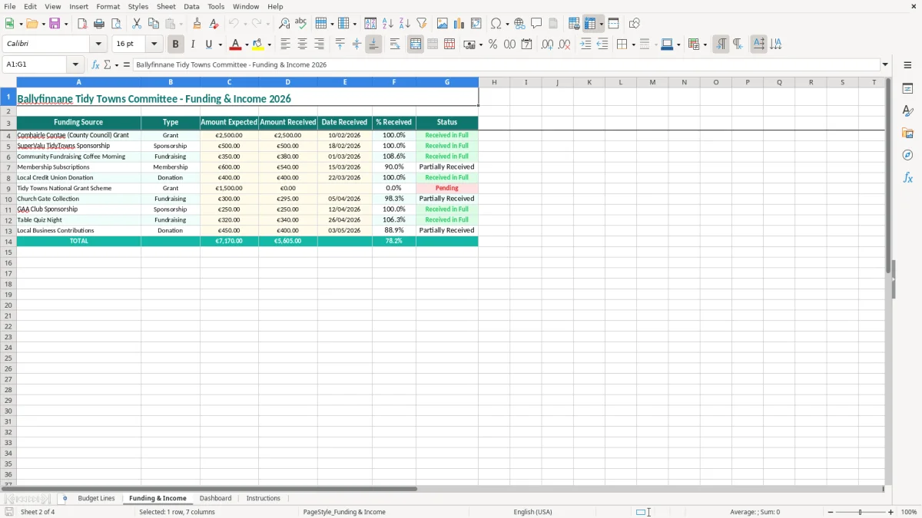
Task: Activate the Clone Formatting paintbrush
Action: (197, 24)
